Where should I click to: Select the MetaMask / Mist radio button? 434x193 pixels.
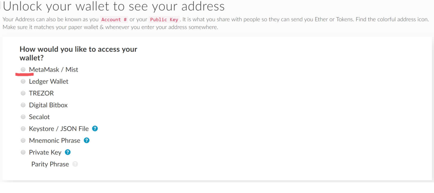23,70
